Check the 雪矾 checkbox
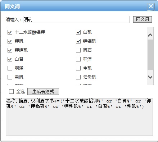Image resolution: width=158 pixels, height=142 pixels. (x=10, y=77)
